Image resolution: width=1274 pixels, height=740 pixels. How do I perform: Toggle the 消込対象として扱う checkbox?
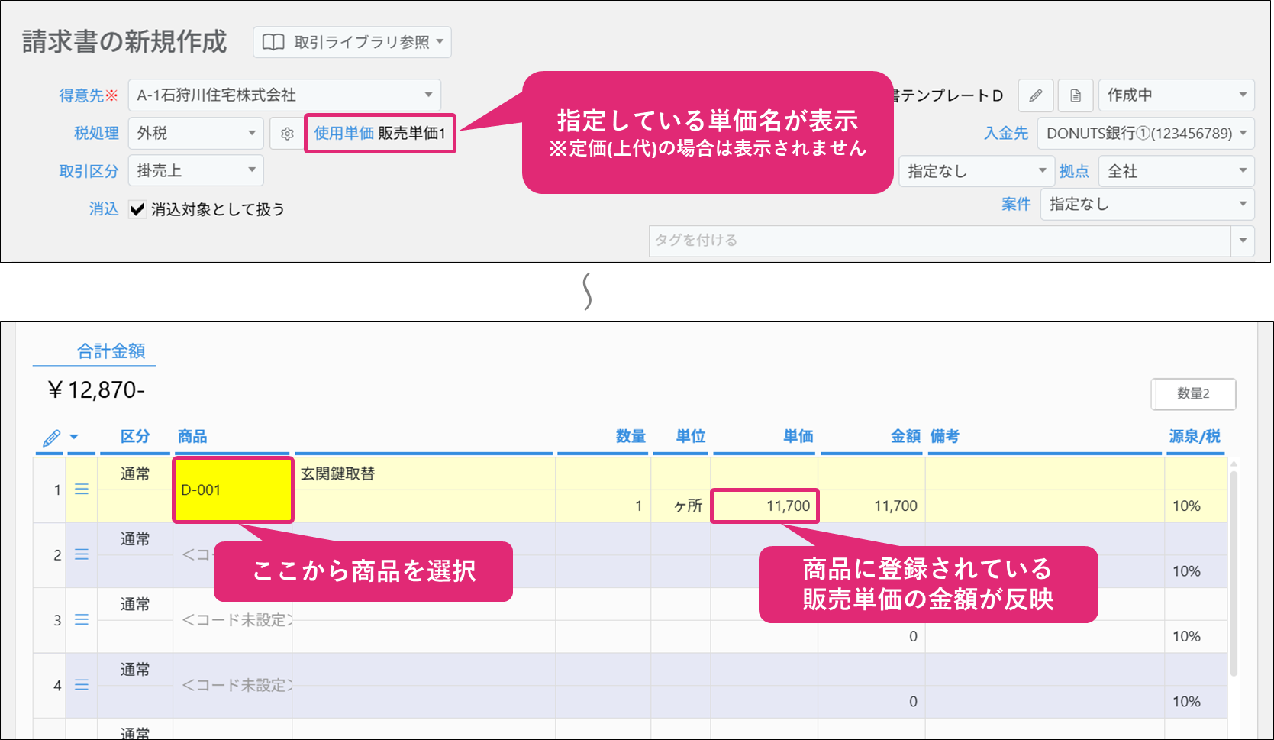coord(137,210)
